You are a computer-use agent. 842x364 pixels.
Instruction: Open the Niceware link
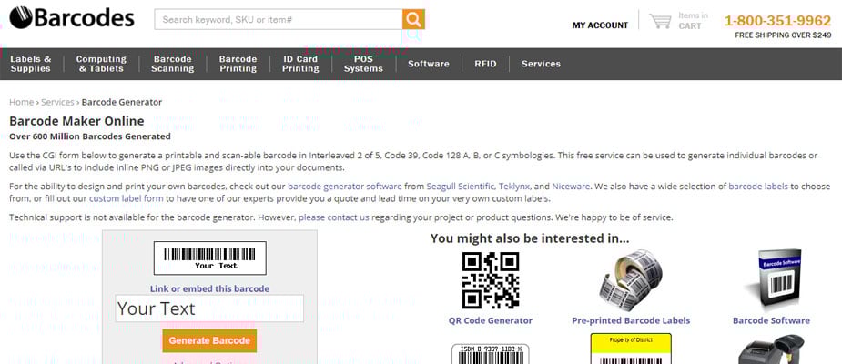point(571,187)
